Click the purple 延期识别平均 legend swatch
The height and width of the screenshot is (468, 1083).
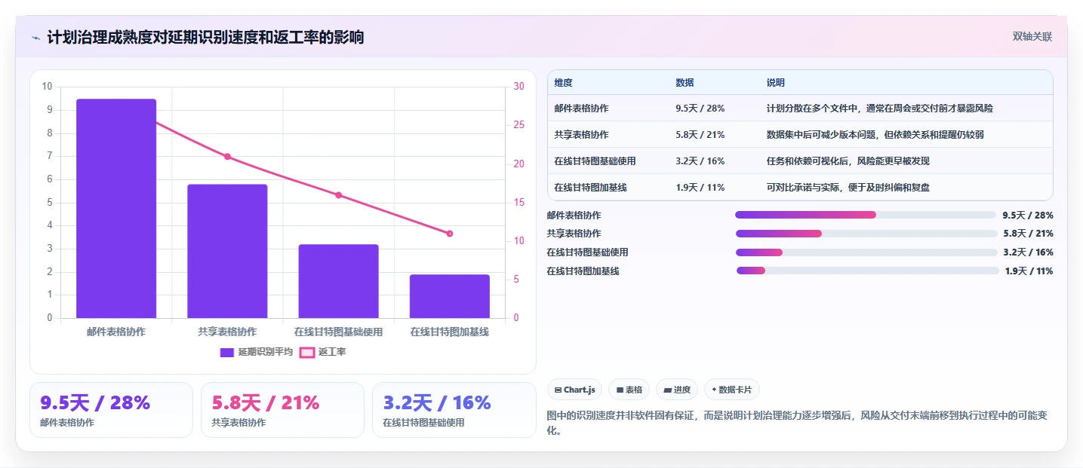227,353
